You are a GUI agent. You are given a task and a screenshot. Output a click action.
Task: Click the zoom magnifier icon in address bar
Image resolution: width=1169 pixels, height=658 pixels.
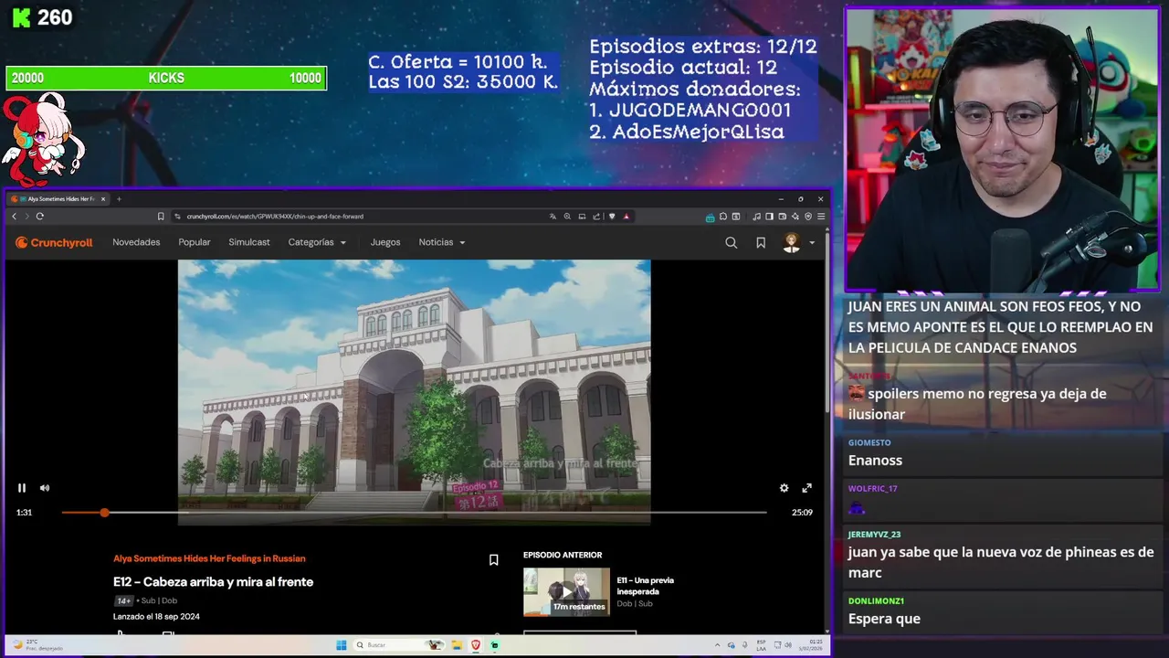[x=567, y=217]
